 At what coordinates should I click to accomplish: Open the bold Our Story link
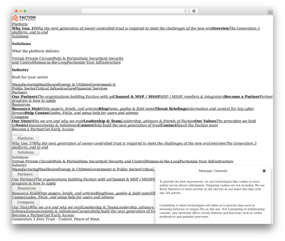click(22, 121)
